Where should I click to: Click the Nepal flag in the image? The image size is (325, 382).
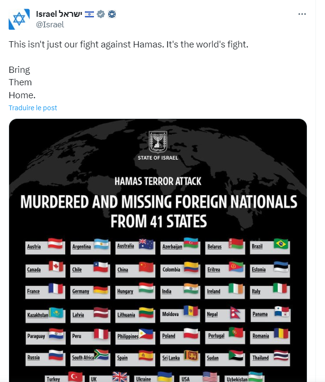tap(236, 313)
